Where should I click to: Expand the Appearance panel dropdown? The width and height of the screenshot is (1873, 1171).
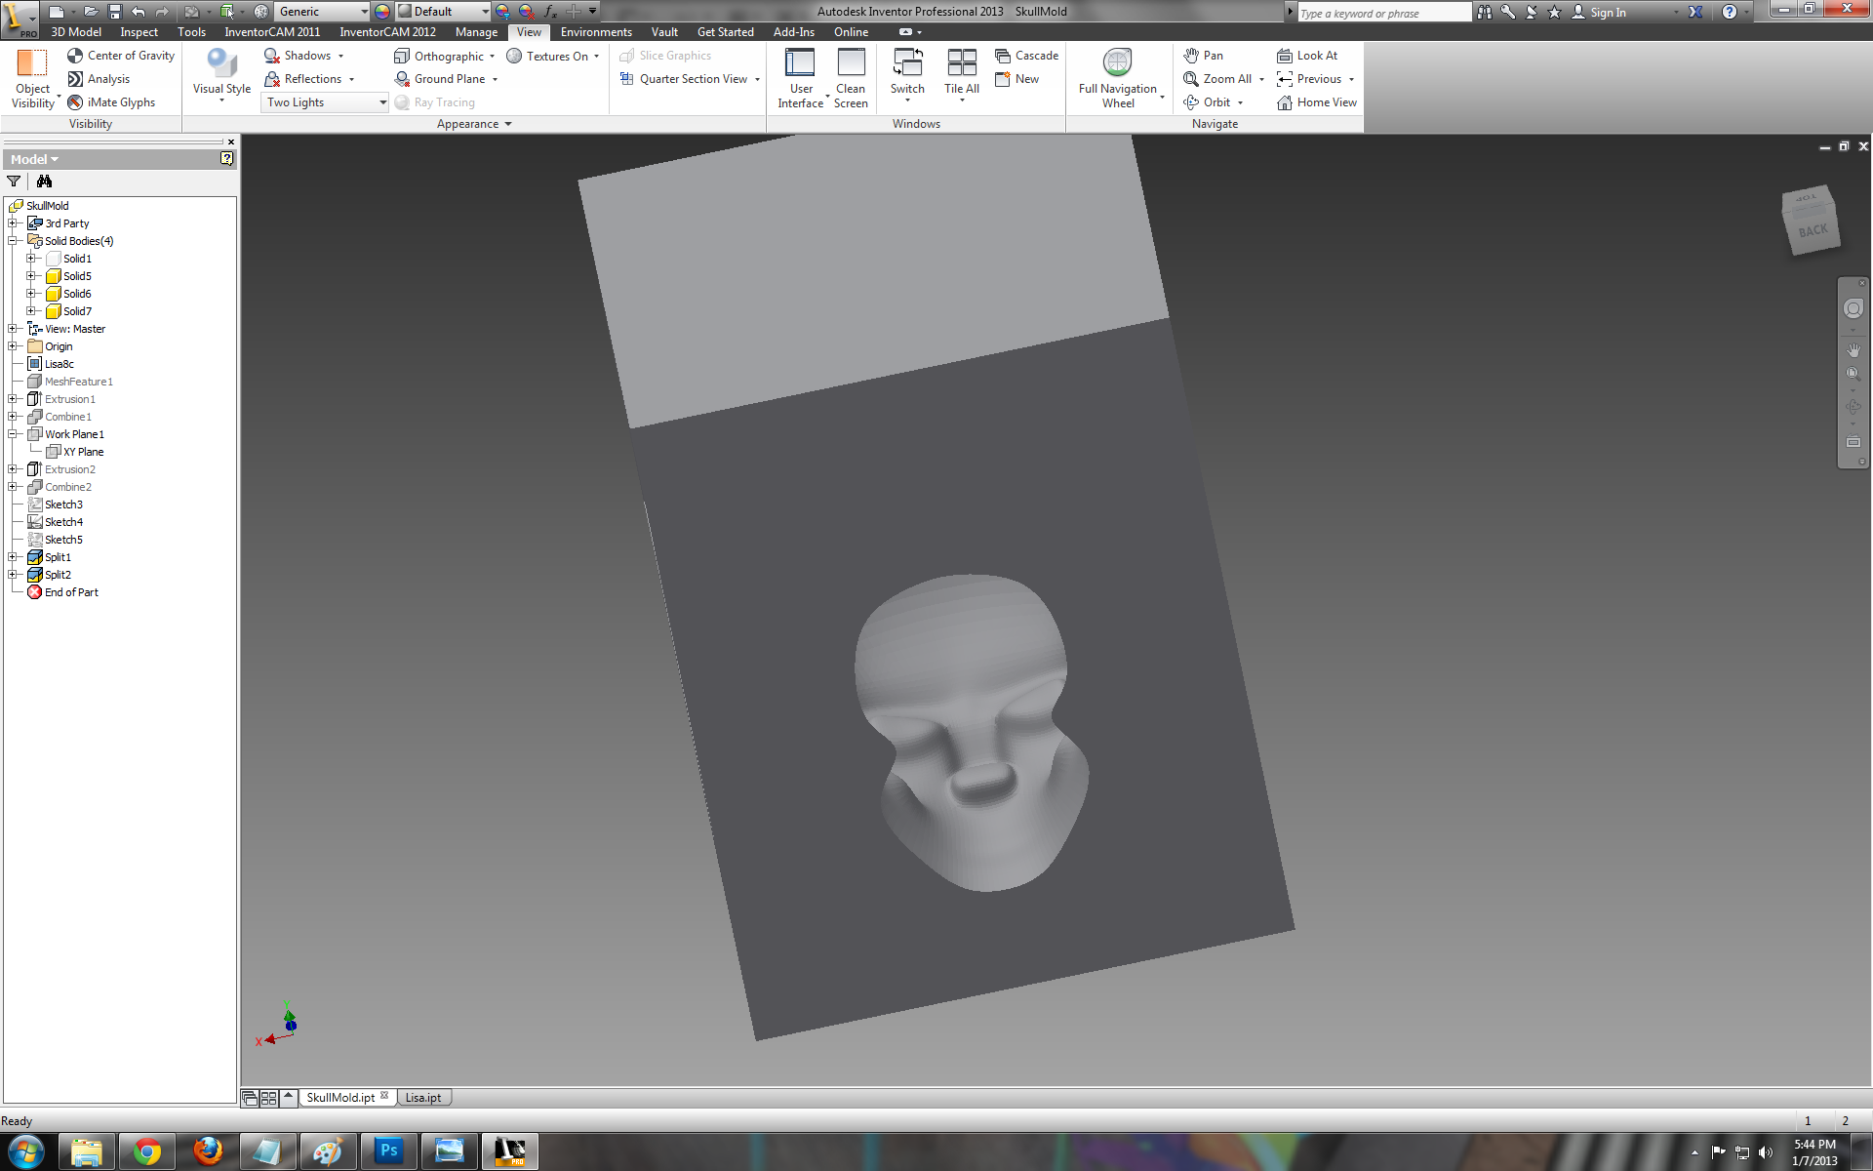508,124
